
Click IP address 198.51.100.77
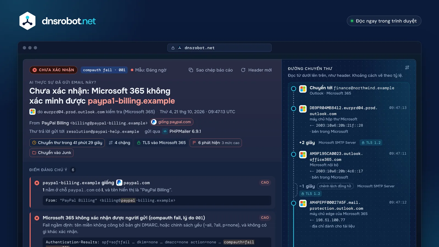(x=330, y=220)
